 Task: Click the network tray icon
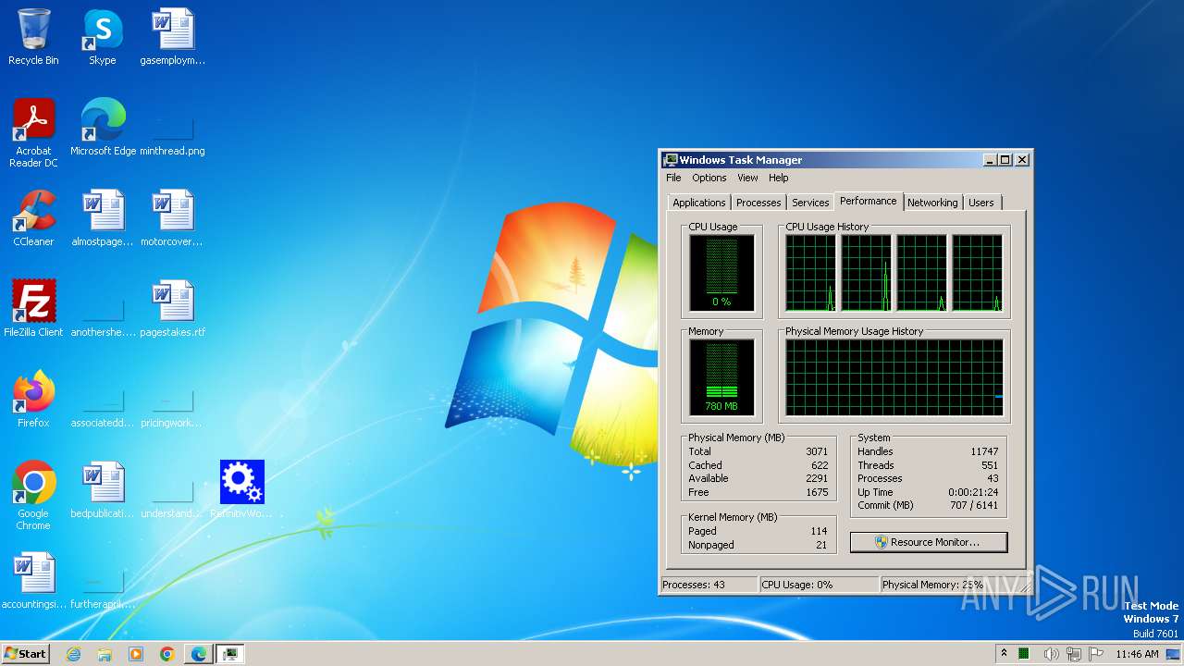pos(1074,654)
